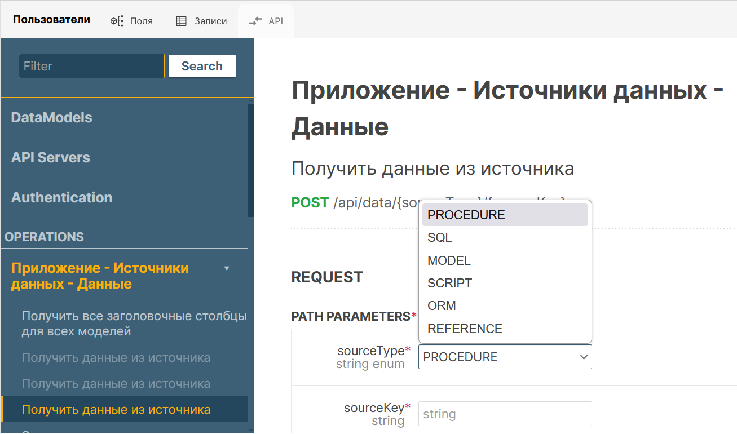Viewport: 737px width, 434px height.
Task: Pick SCRIPT in the enum list
Action: 449,283
